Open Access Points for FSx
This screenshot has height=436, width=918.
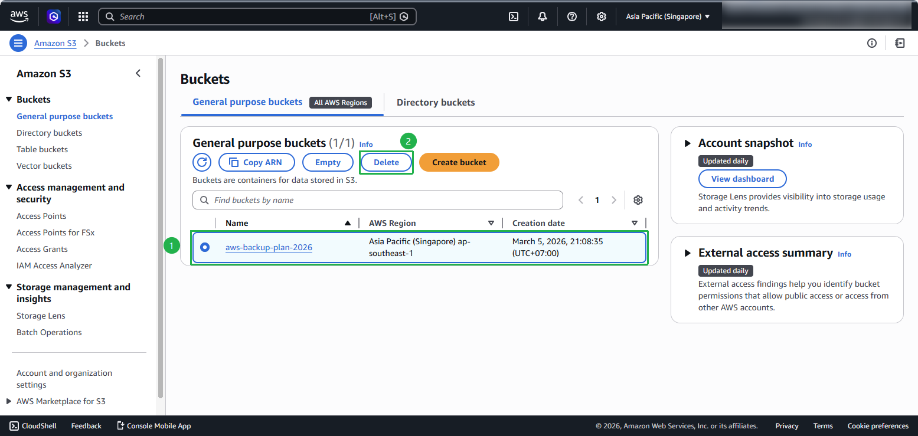coord(55,232)
